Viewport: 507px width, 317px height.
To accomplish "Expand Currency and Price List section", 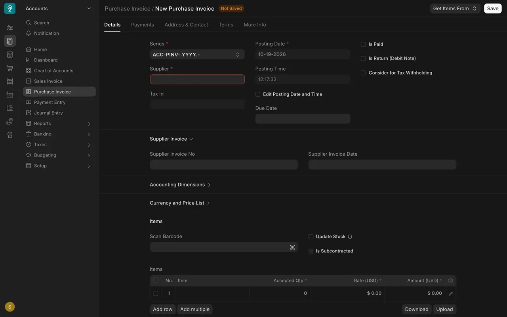I will click(x=180, y=203).
